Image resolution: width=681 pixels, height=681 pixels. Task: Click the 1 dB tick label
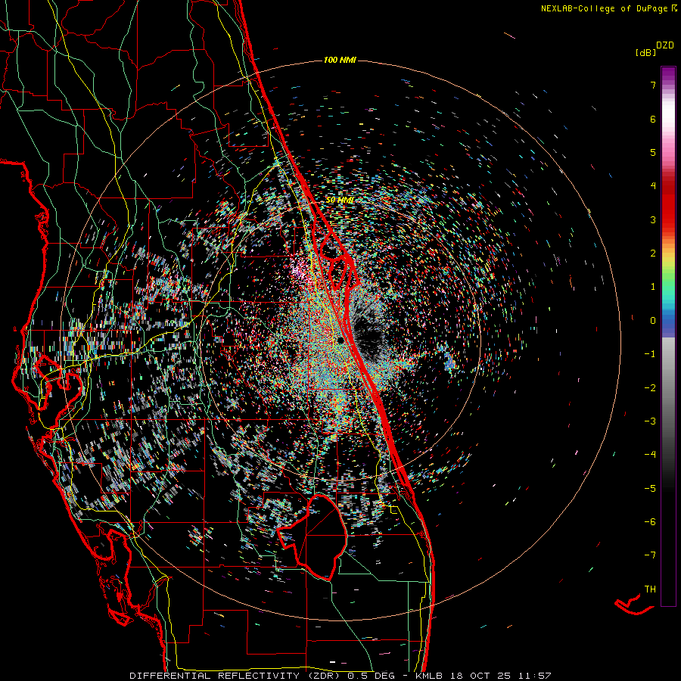pyautogui.click(x=653, y=287)
